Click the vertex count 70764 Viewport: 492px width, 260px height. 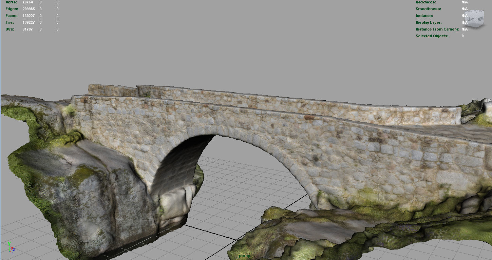[27, 2]
